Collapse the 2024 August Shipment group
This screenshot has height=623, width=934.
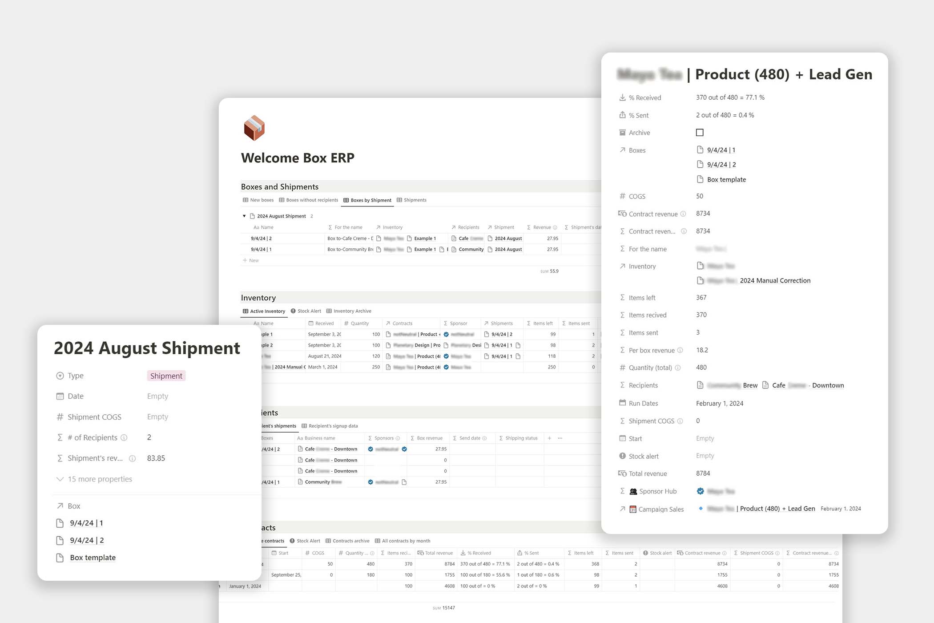pos(244,216)
